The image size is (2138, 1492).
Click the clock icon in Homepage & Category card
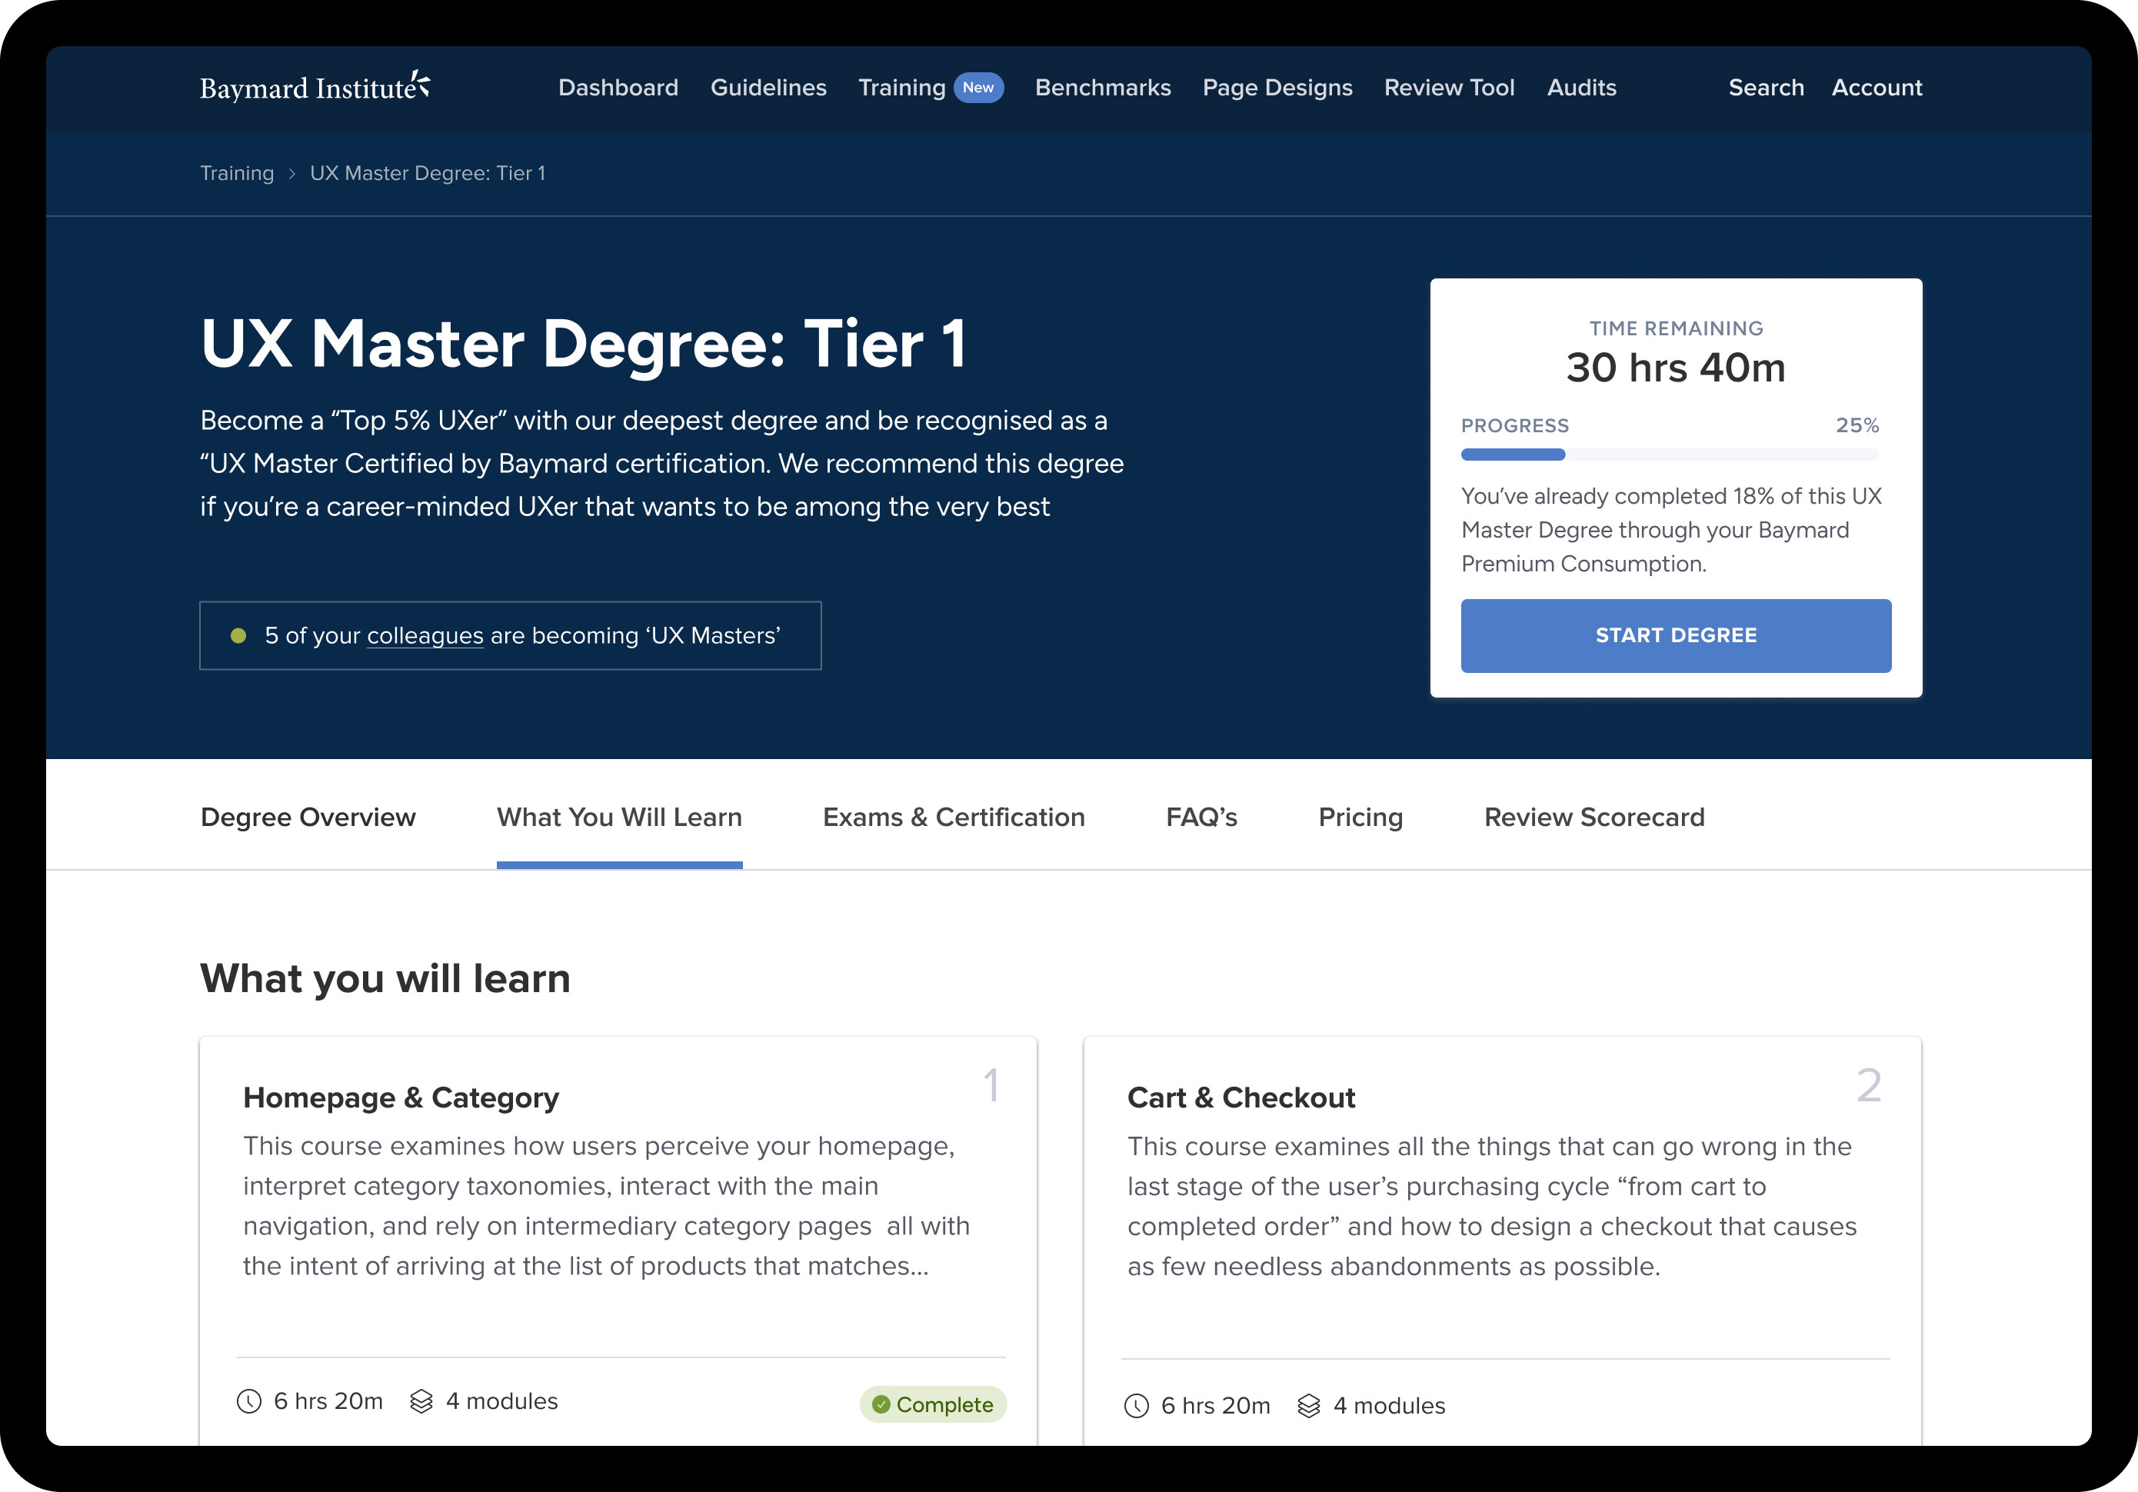click(x=248, y=1400)
